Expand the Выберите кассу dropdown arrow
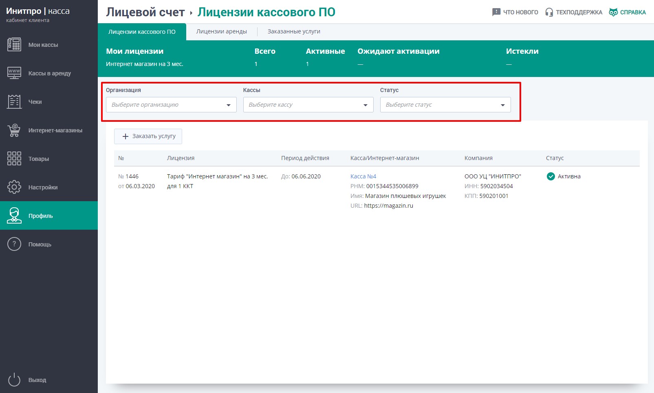 tap(366, 105)
